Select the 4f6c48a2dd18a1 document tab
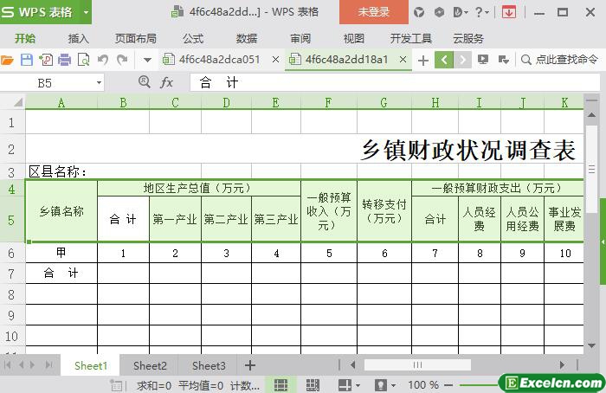 (x=346, y=60)
